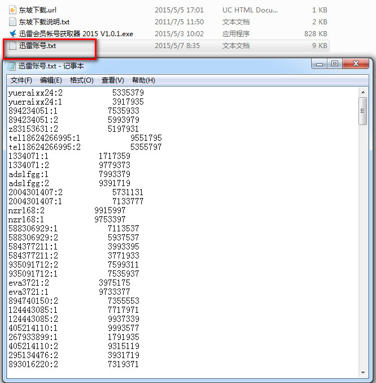Click the text 124443085:1
This screenshot has height=383, width=376.
[x=33, y=310]
